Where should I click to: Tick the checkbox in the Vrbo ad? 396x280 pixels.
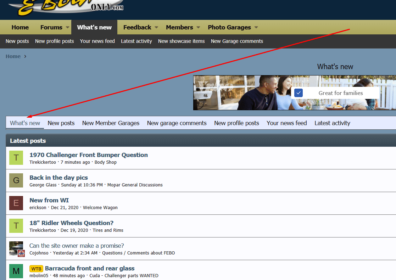(299, 93)
